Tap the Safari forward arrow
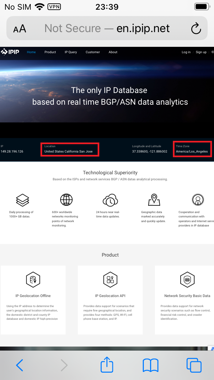This screenshot has height=380, width=214. coord(64,365)
